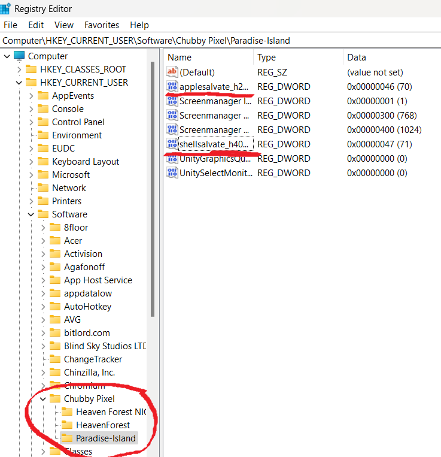The height and width of the screenshot is (457, 441).
Task: Click the AVG folder icon
Action: pos(55,319)
